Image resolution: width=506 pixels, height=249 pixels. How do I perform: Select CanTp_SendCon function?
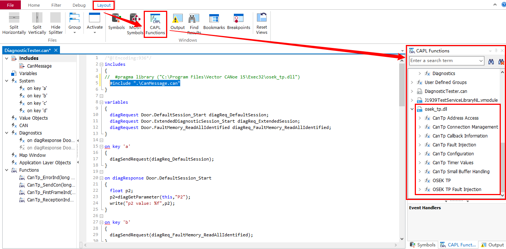tap(51, 185)
